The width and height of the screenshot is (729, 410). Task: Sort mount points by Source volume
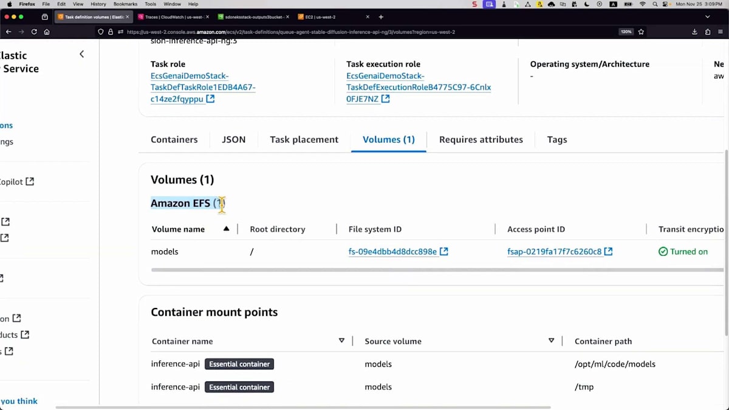(x=551, y=341)
